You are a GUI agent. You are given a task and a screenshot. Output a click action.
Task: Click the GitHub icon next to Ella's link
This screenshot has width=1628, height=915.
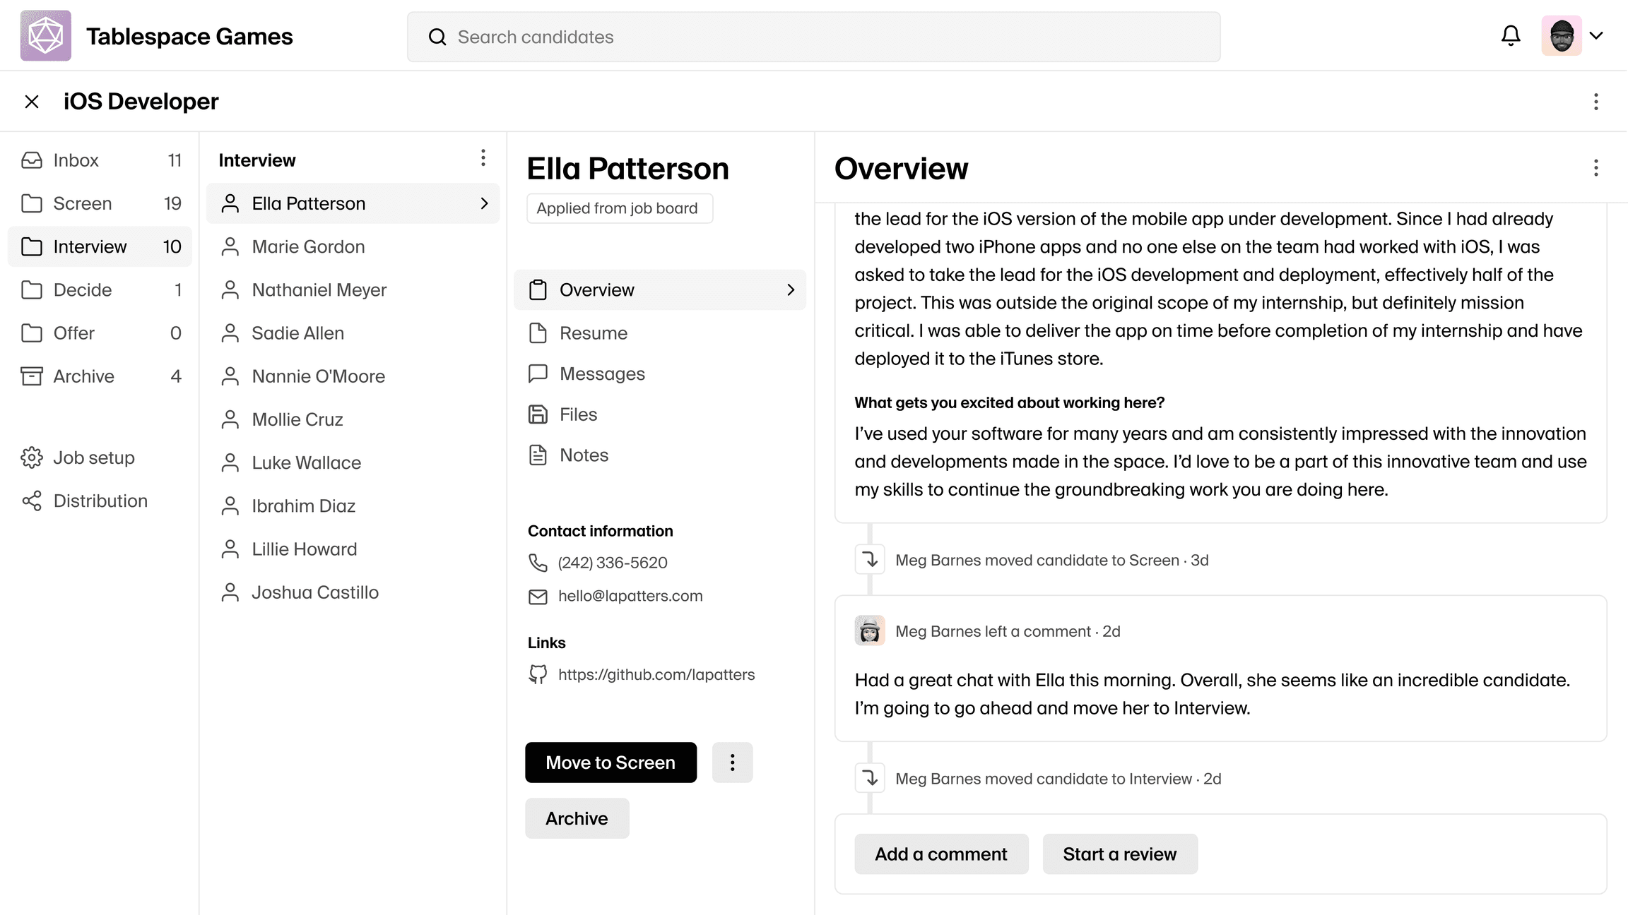coord(538,674)
